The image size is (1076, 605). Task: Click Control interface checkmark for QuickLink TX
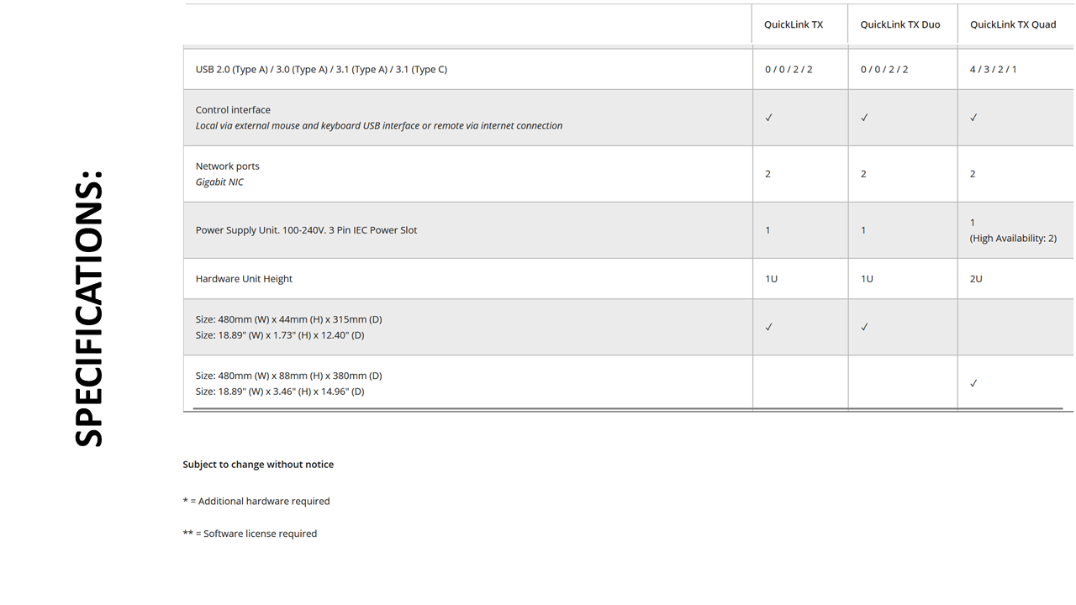[x=768, y=118]
